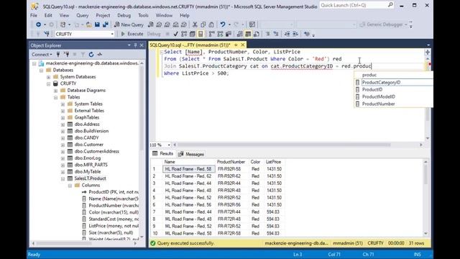Open the Connect dropdown in Object Explorer
Viewport: 460px width, 259px height.
pyautogui.click(x=42, y=55)
